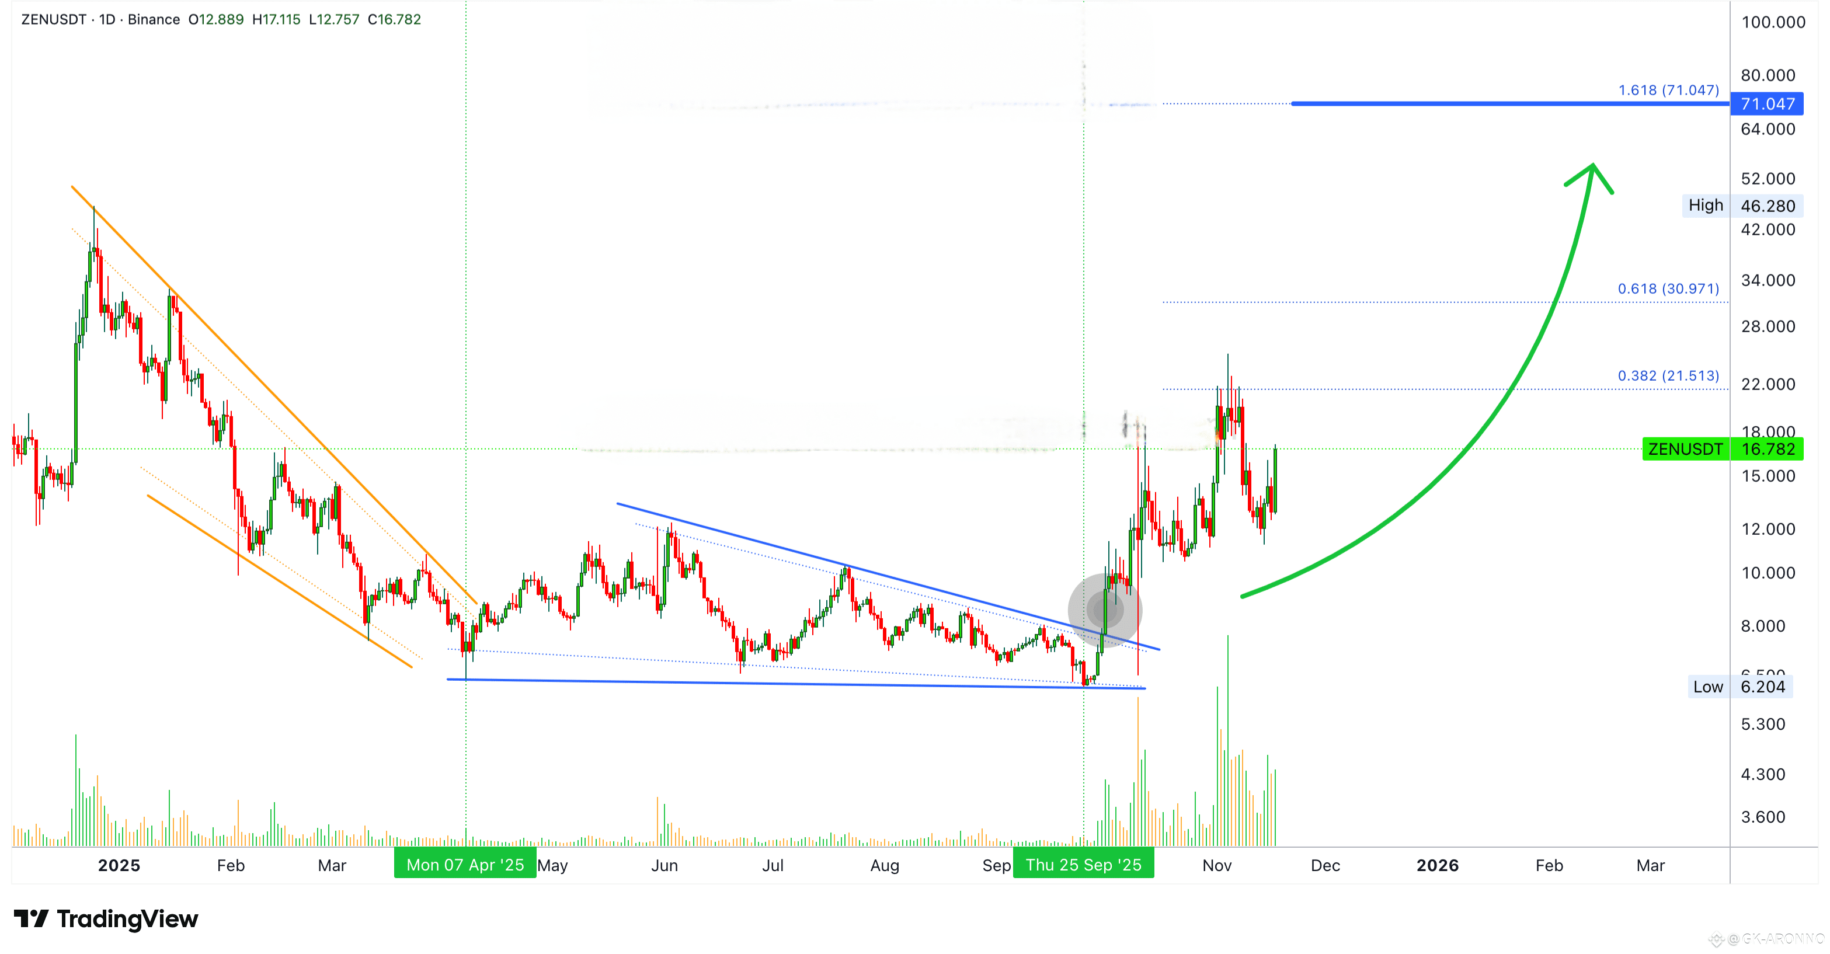1830x954 pixels.
Task: Click the Feb 2025 label on time axis
Action: pos(231,865)
